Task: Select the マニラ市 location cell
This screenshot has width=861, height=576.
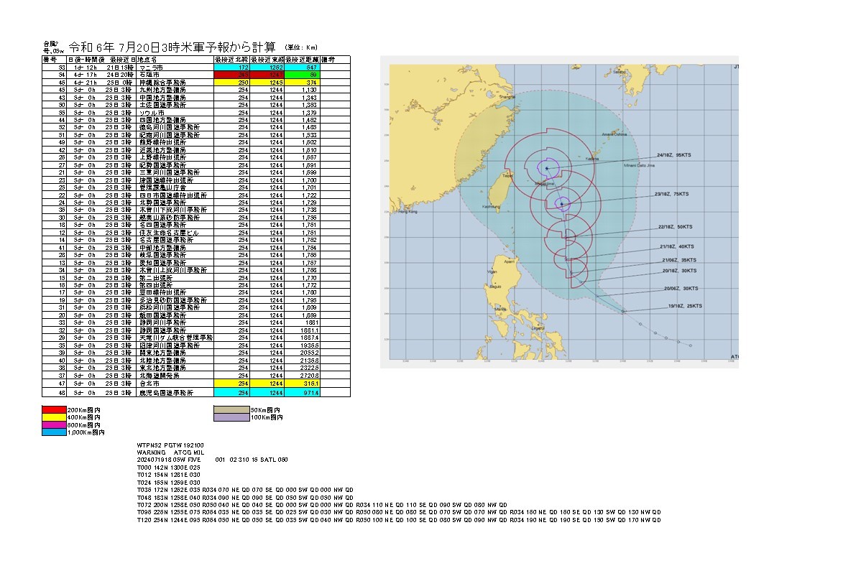Action: 152,67
